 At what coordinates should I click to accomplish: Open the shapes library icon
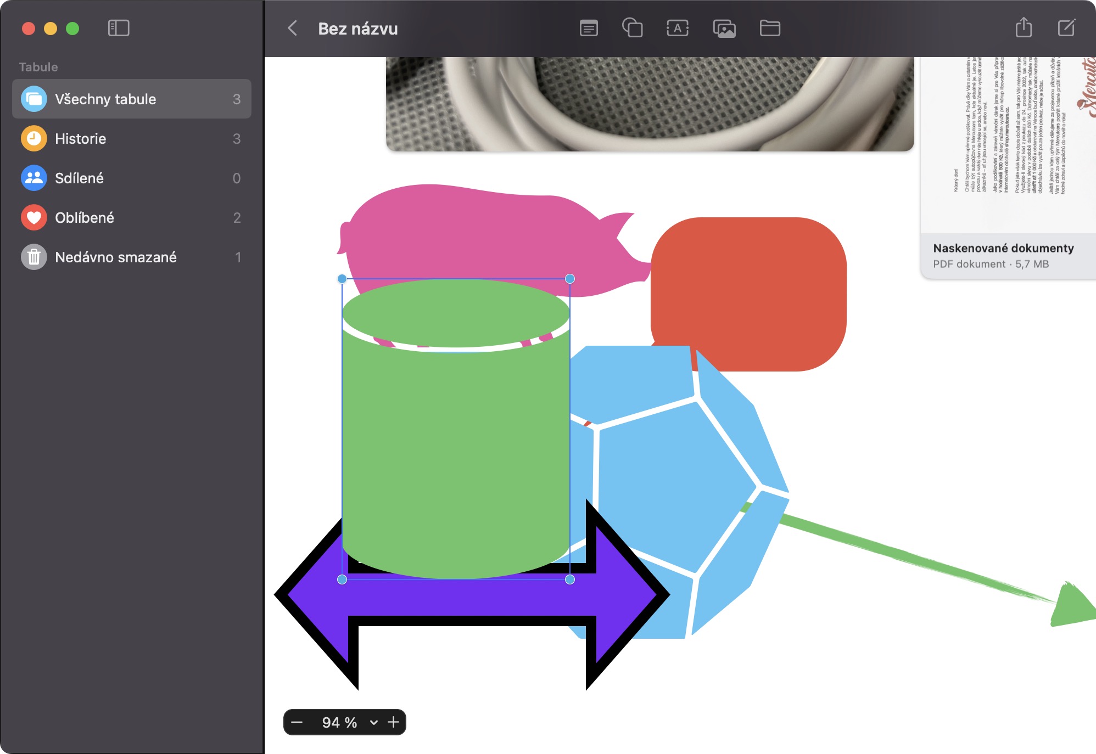[x=632, y=28]
